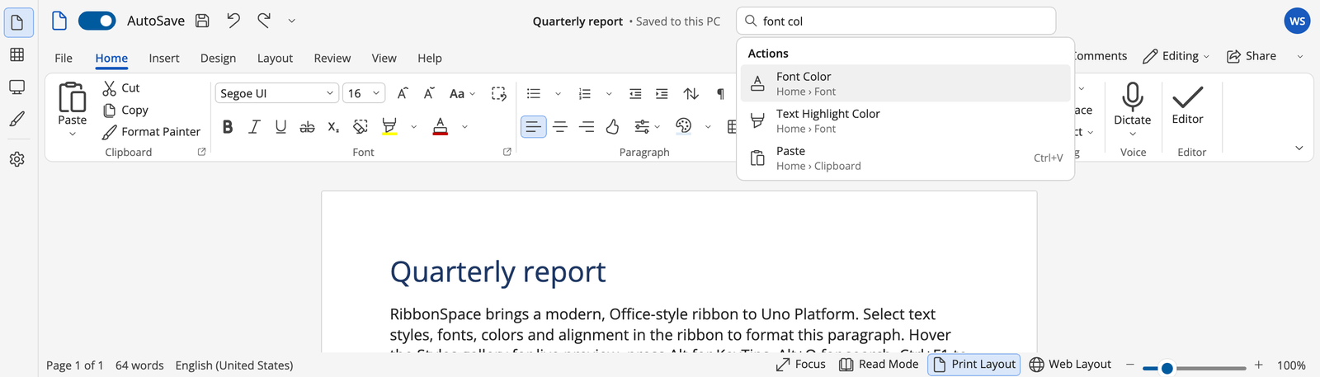Image resolution: width=1320 pixels, height=377 pixels.
Task: Open the Editing mode dropdown
Action: (x=1176, y=56)
